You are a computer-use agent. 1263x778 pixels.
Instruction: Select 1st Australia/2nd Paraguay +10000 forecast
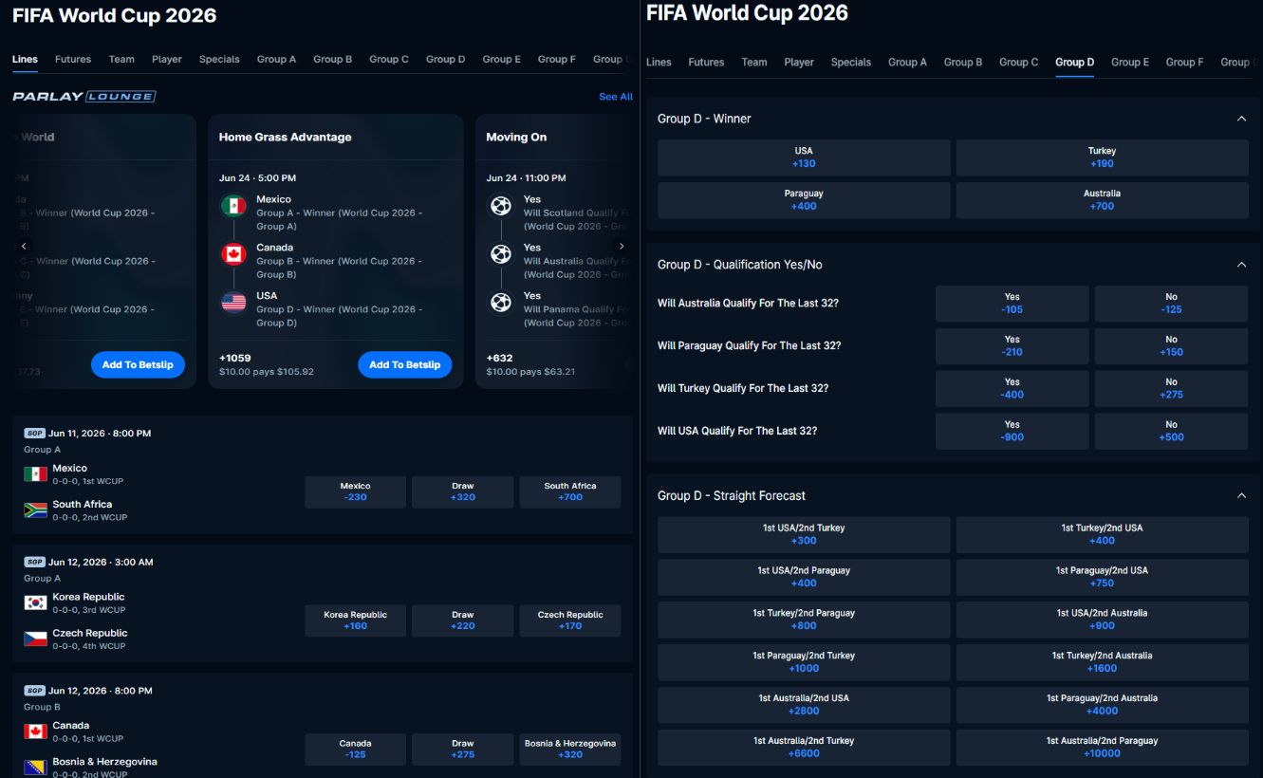tap(1102, 747)
